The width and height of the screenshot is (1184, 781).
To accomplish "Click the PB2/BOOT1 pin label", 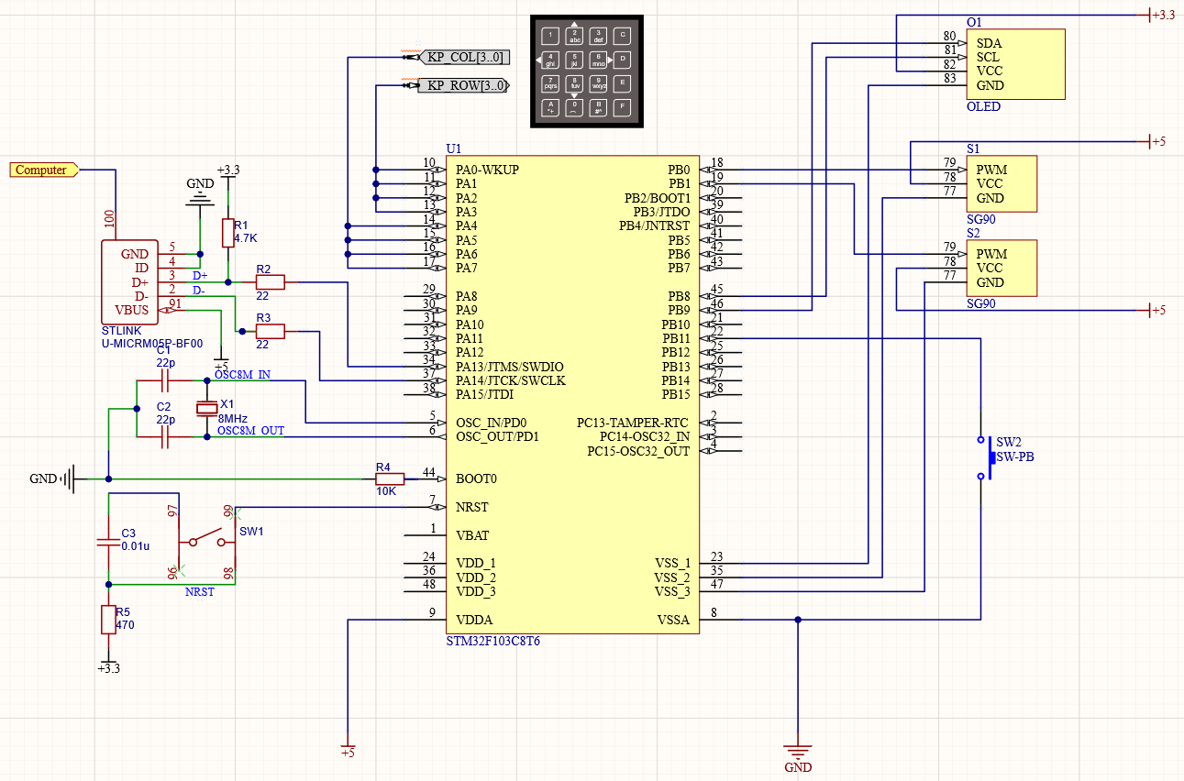I will click(658, 198).
